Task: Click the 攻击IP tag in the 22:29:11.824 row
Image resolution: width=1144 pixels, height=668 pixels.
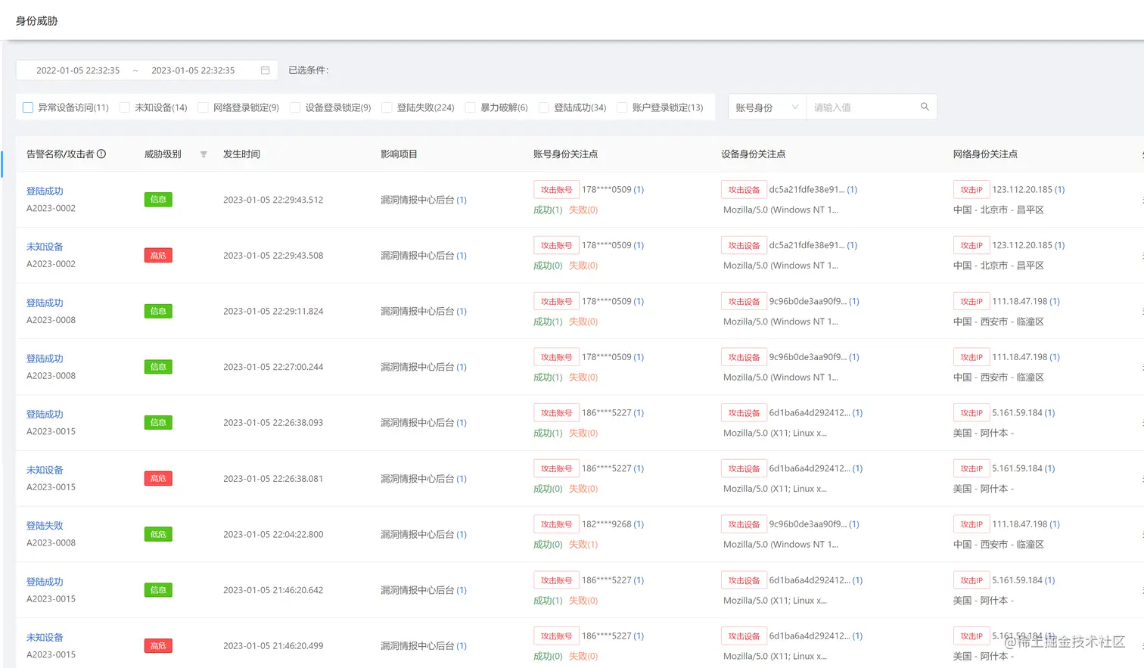Action: click(971, 302)
